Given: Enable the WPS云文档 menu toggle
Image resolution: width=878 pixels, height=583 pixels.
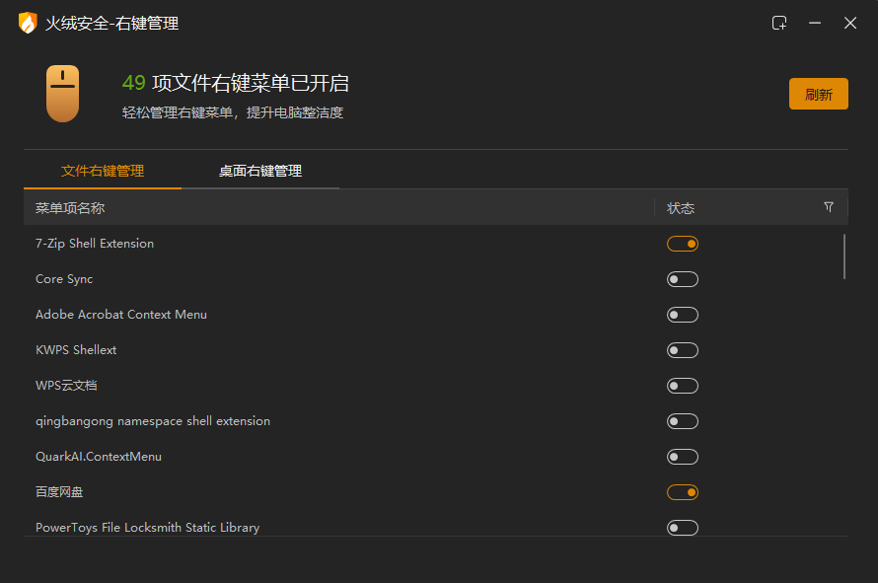Looking at the screenshot, I should 682,386.
